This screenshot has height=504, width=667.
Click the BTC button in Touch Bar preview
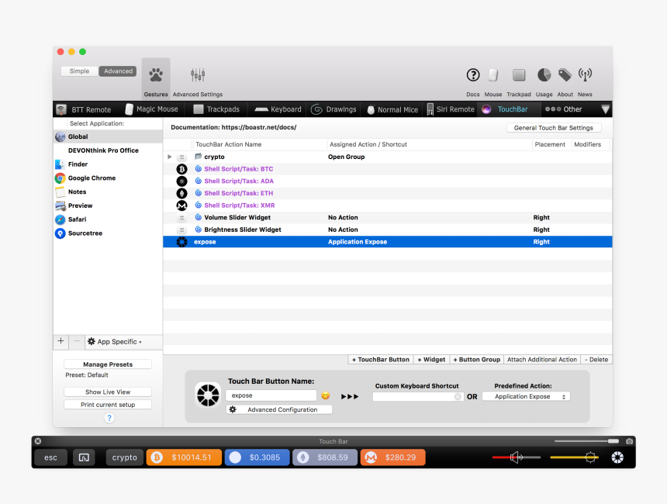184,457
